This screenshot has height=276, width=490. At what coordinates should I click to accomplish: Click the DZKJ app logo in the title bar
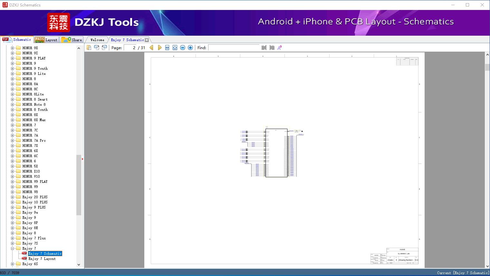pyautogui.click(x=5, y=5)
